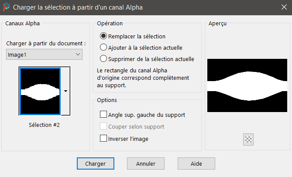
Task: Click the Canaux Alpha group heading
Action: pos(23,24)
